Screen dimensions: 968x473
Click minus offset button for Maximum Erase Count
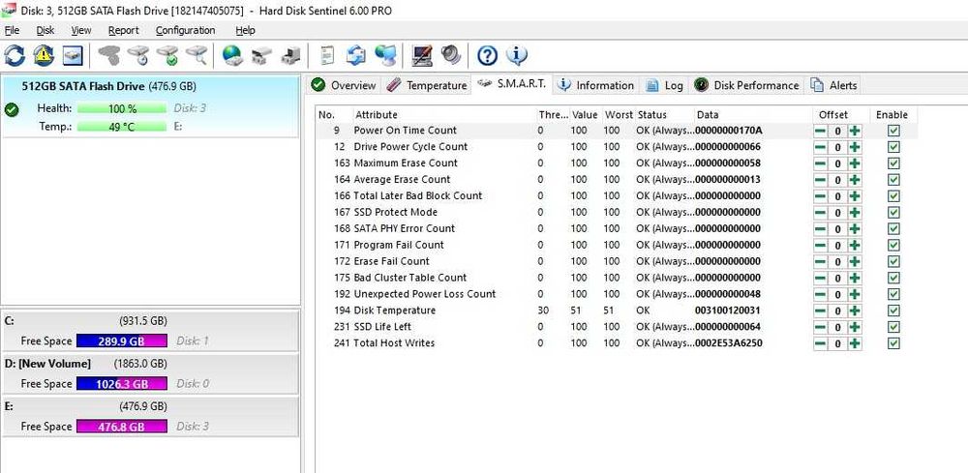820,163
